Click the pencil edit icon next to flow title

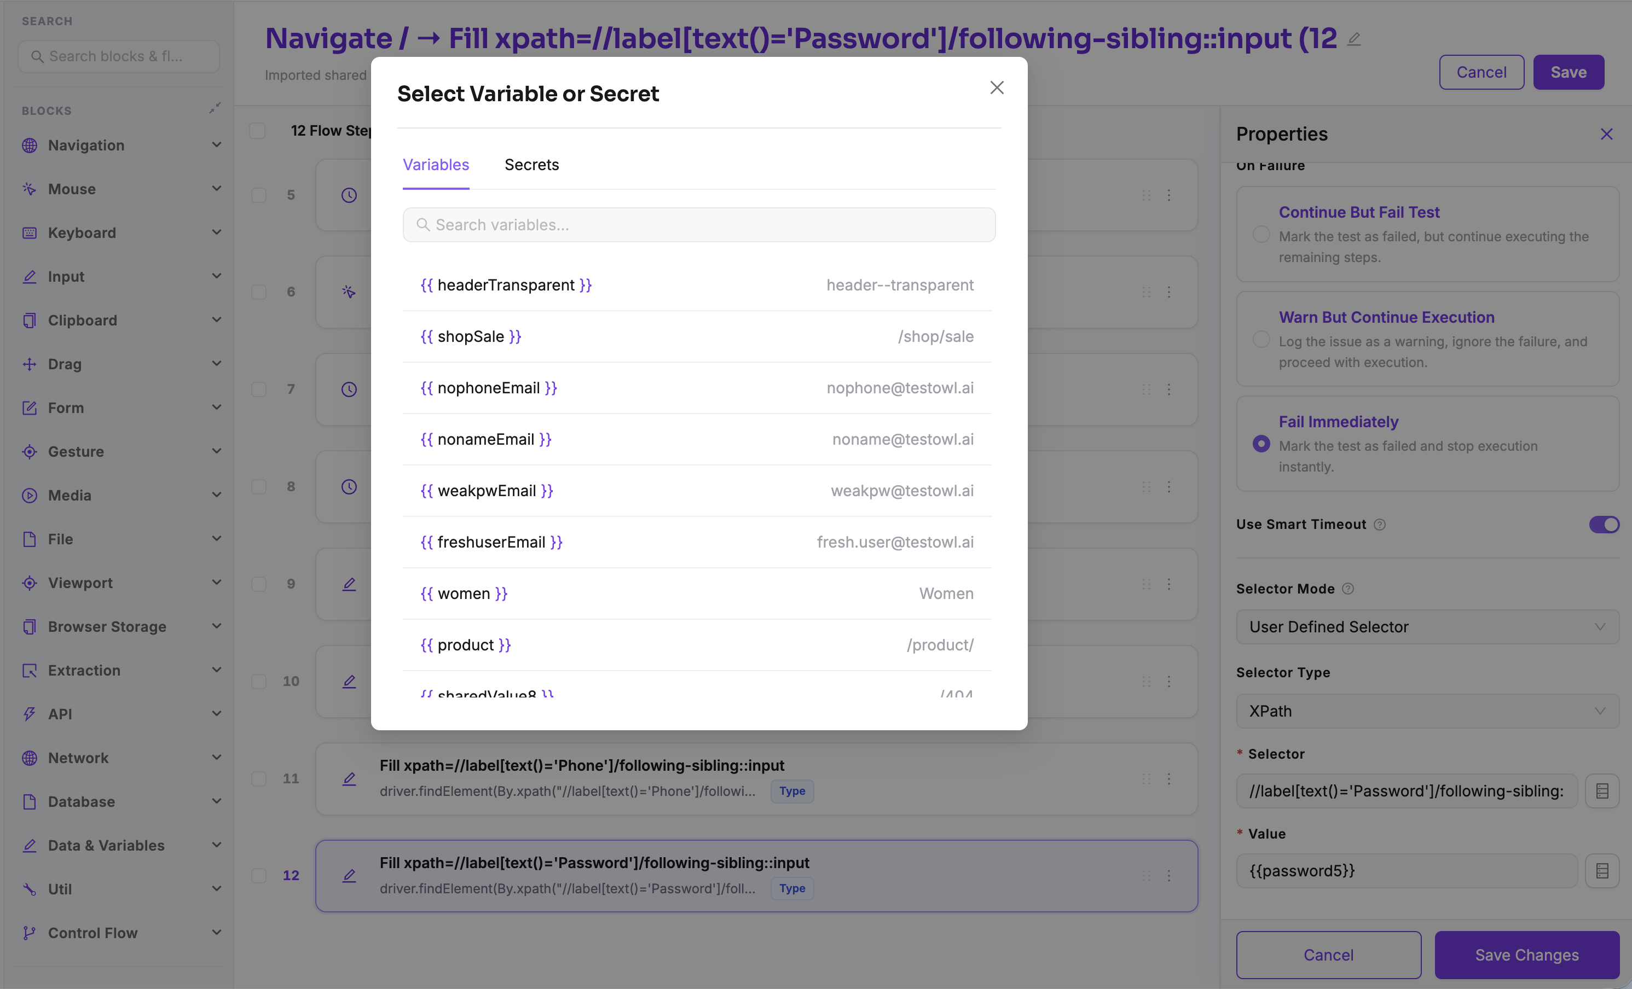pyautogui.click(x=1354, y=38)
